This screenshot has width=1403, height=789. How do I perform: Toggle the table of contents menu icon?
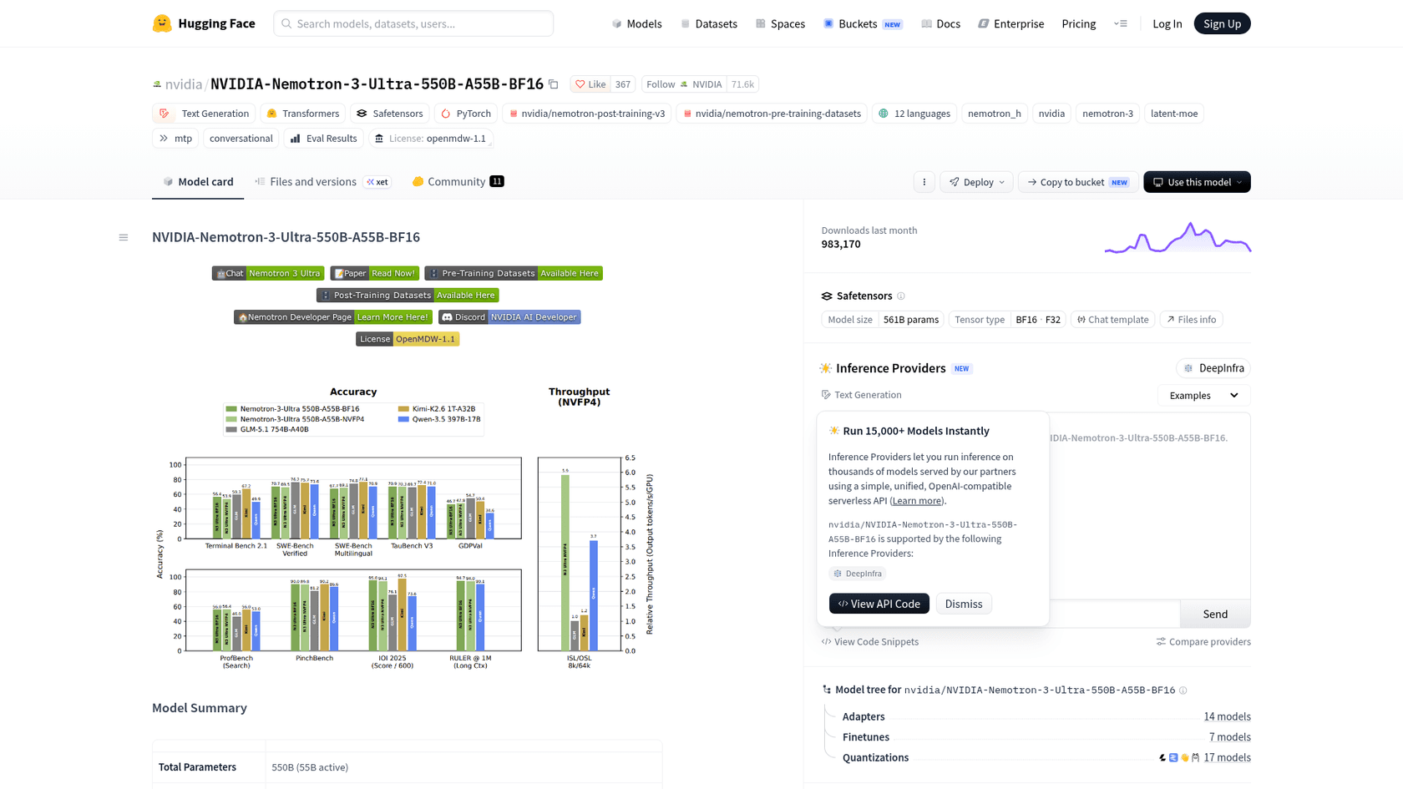coord(124,237)
